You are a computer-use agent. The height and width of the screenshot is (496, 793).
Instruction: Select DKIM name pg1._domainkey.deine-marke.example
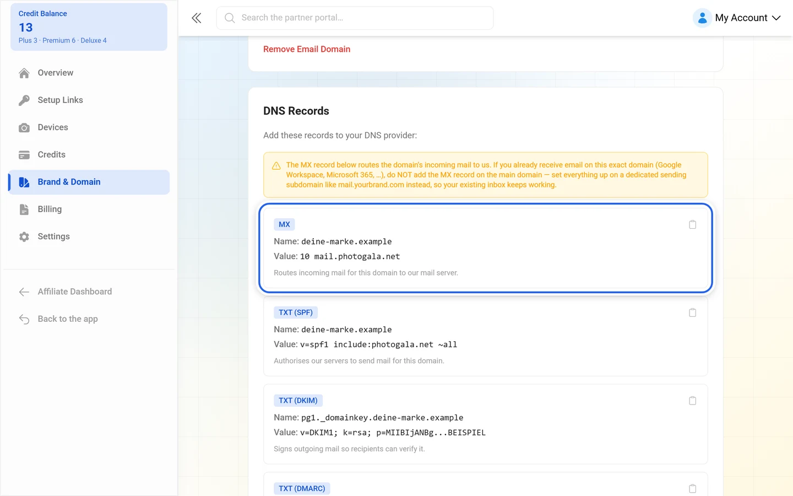382,418
